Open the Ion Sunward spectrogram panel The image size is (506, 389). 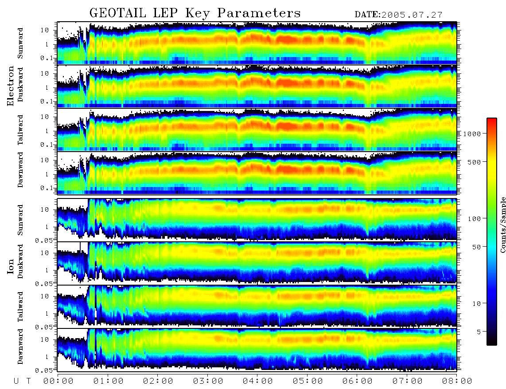[257, 220]
